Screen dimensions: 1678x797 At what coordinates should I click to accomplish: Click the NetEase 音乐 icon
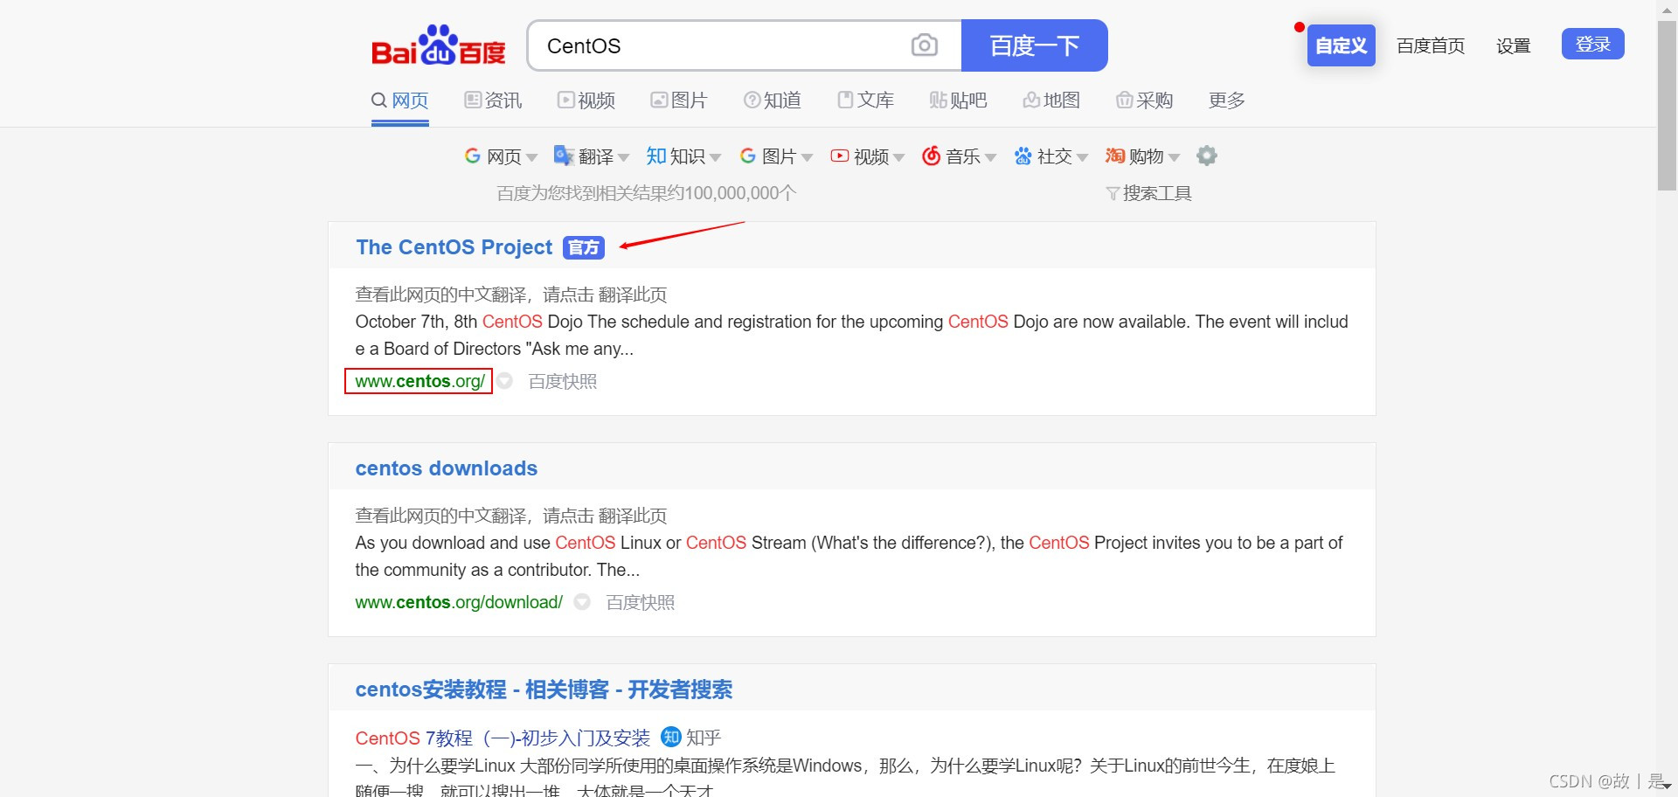click(x=932, y=156)
